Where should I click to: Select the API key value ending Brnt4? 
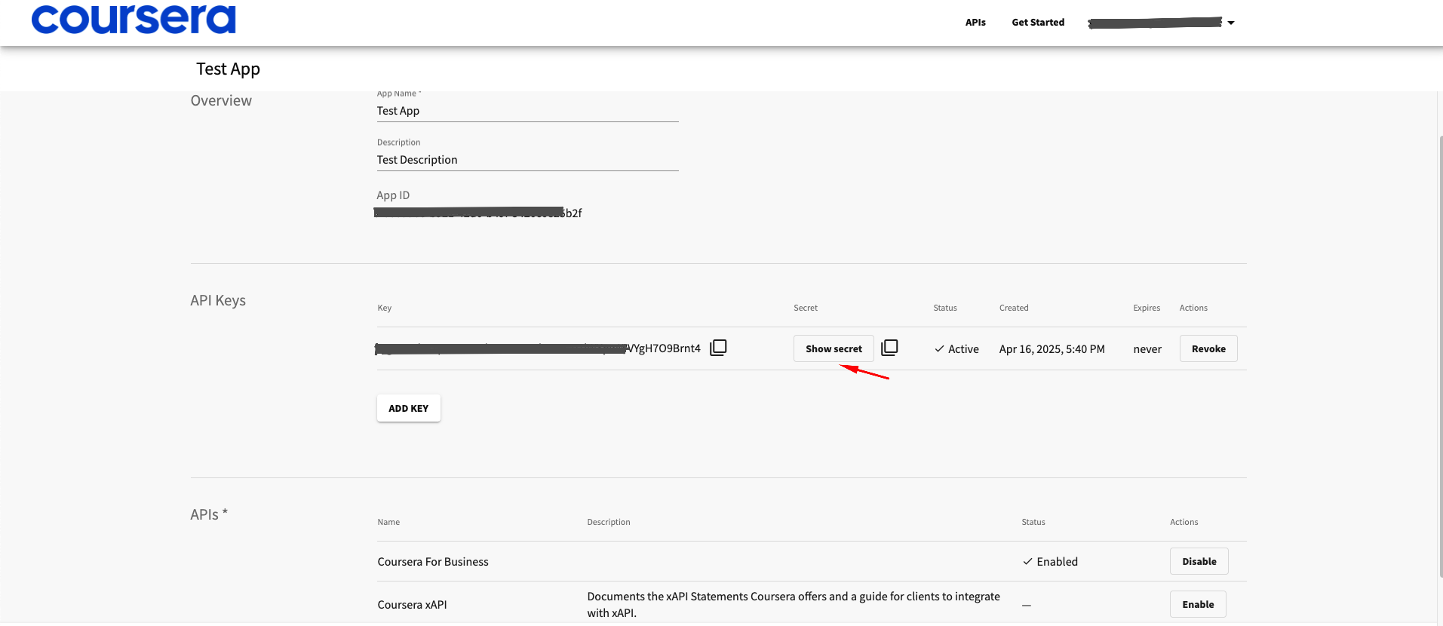(538, 348)
